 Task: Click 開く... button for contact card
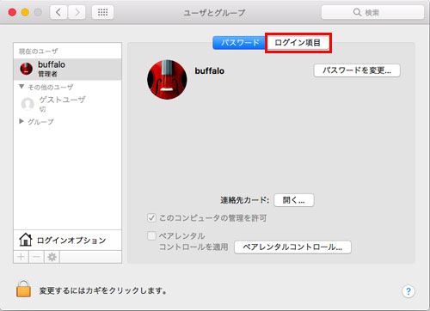click(294, 200)
